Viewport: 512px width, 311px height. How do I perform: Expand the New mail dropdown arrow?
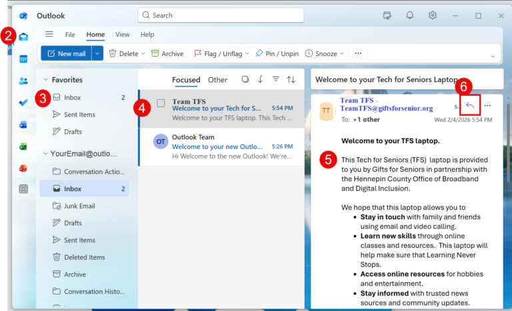[x=97, y=53]
